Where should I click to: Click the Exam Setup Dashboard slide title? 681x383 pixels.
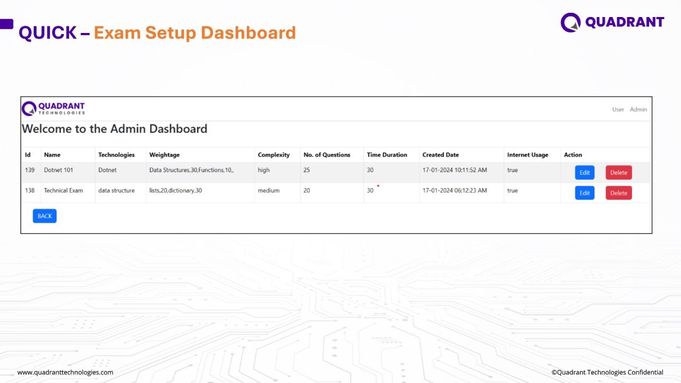pos(195,32)
